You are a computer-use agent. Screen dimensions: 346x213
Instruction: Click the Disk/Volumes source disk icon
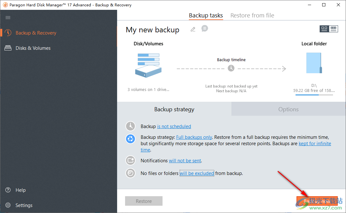point(148,65)
